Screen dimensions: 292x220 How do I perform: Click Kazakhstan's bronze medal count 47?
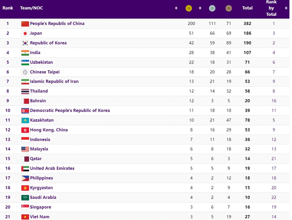229,120
